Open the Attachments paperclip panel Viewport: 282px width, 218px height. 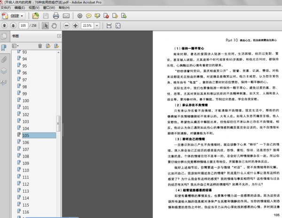[4, 59]
